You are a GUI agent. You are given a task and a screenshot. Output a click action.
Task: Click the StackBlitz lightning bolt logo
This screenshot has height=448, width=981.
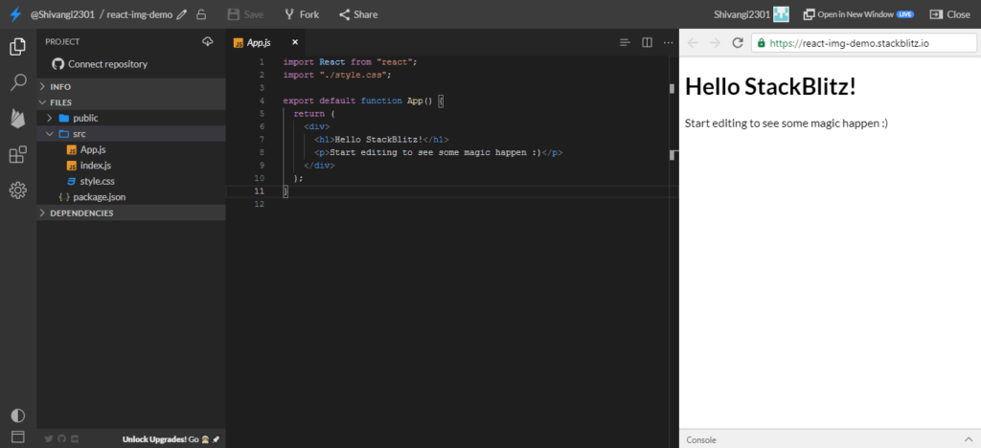(x=15, y=13)
